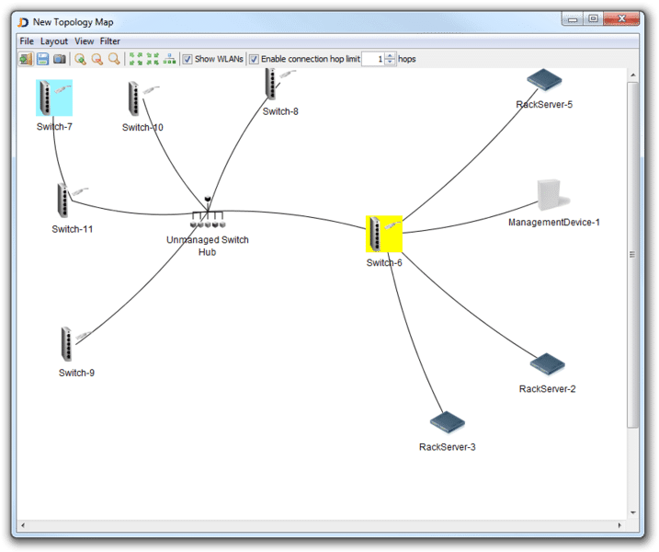
Task: Open the Filter menu
Action: pyautogui.click(x=110, y=41)
